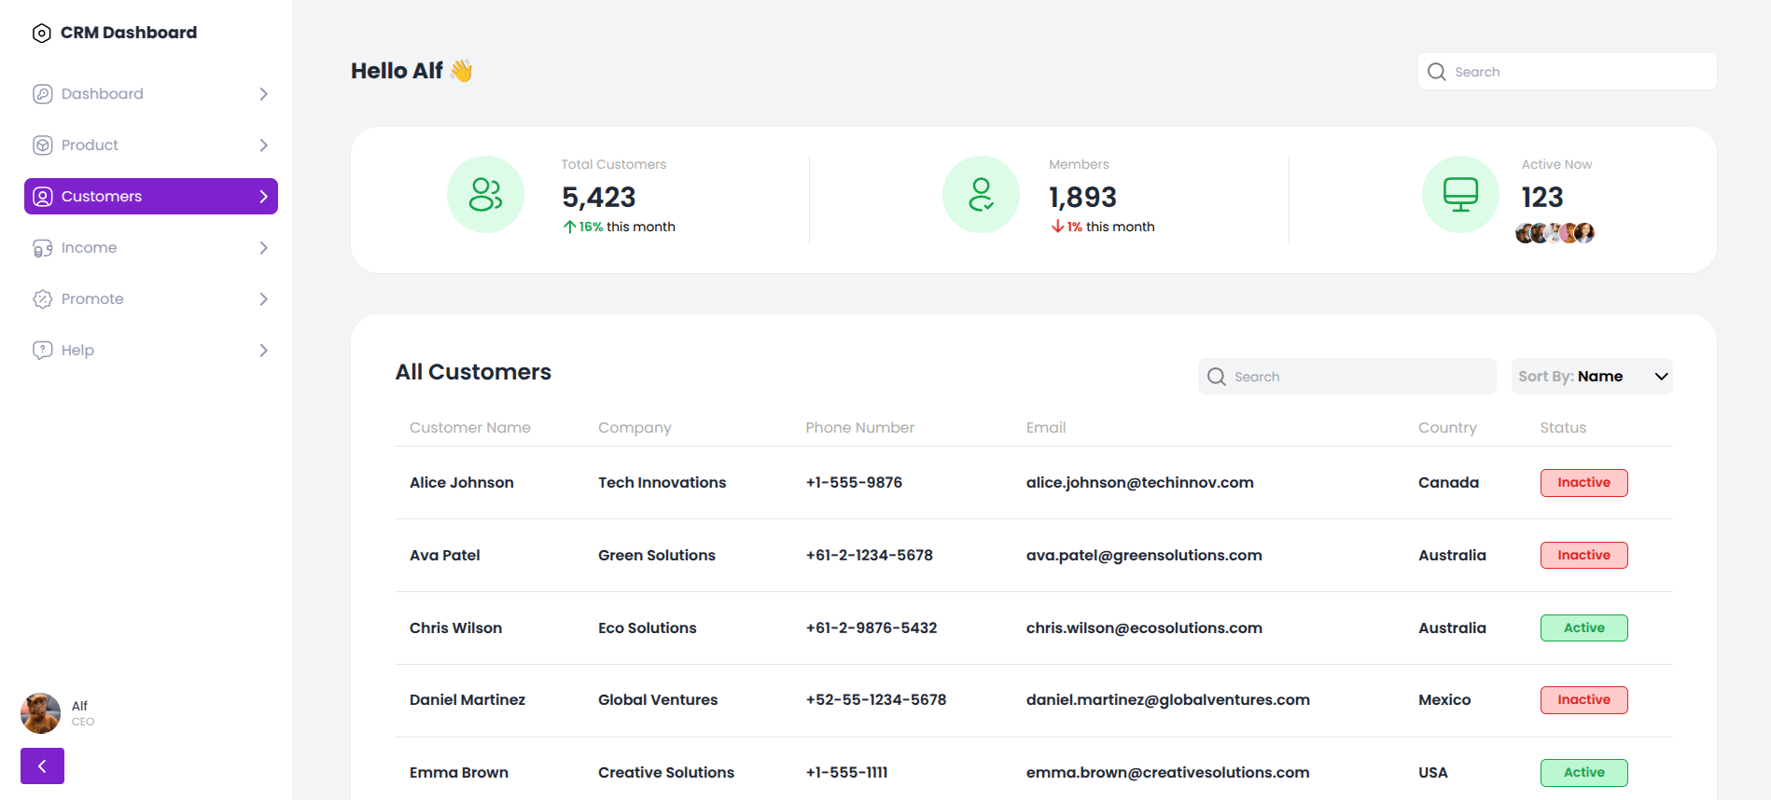Click the name Alice Johnson

coord(462,483)
